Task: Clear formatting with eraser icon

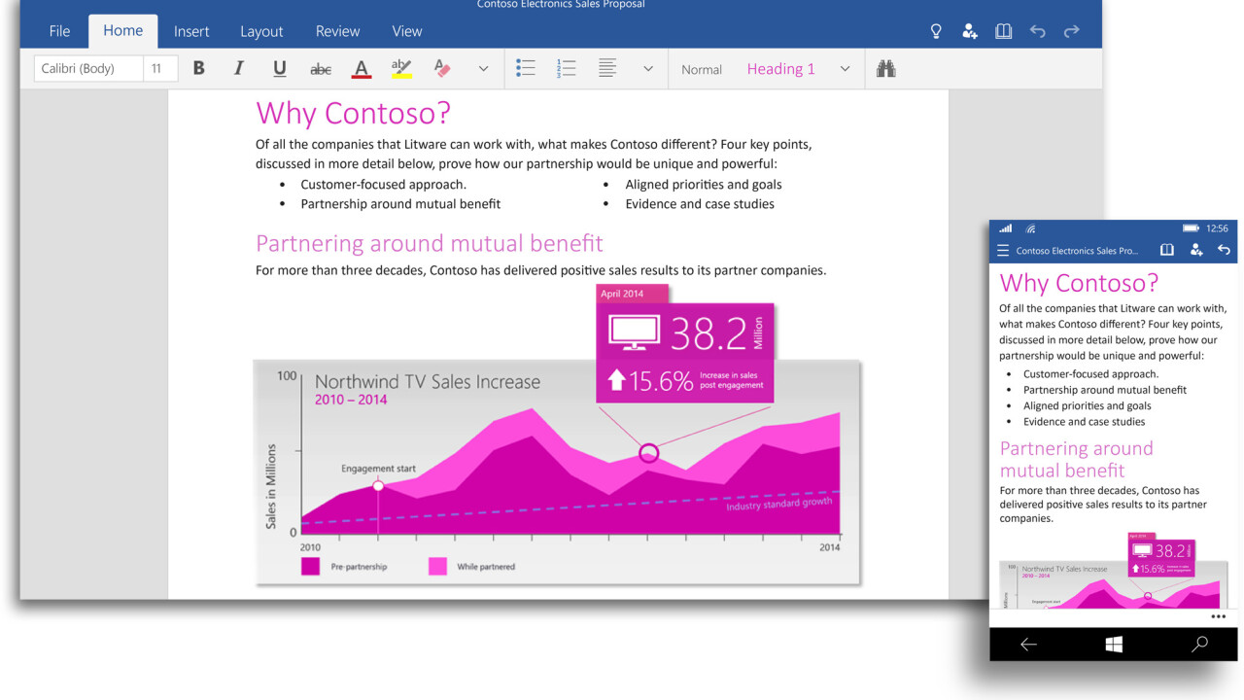Action: click(442, 69)
